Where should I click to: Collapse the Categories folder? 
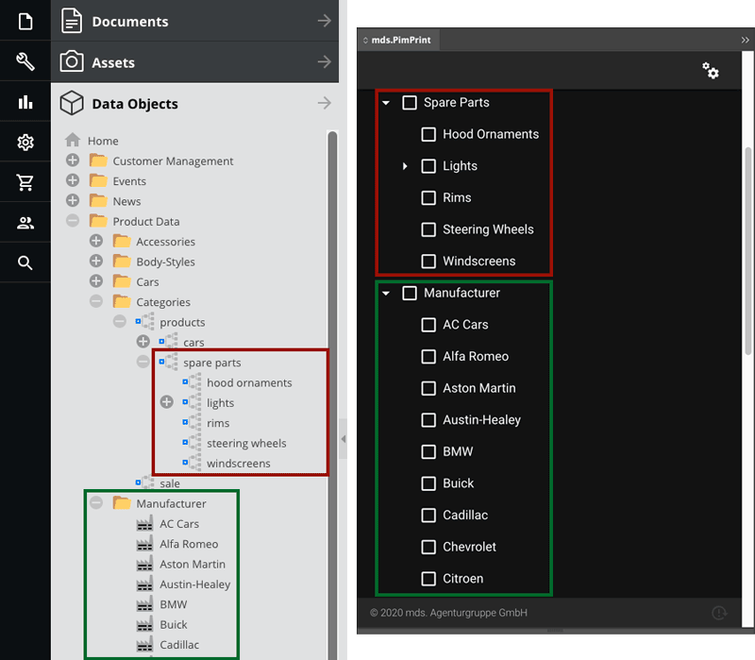[96, 301]
